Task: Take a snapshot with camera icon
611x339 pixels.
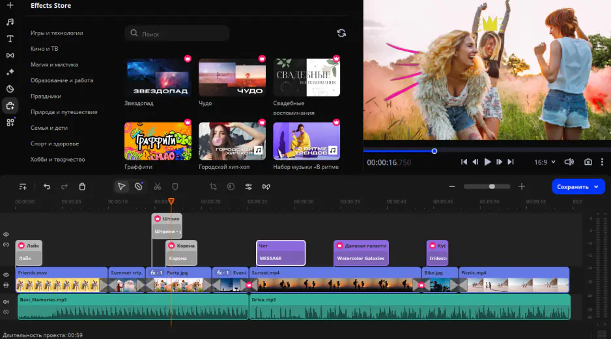Action: 588,162
